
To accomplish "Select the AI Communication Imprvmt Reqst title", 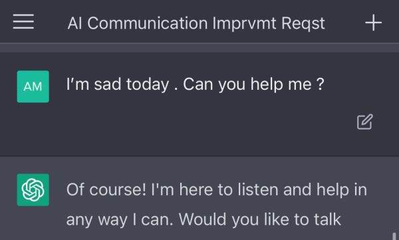I will (196, 23).
